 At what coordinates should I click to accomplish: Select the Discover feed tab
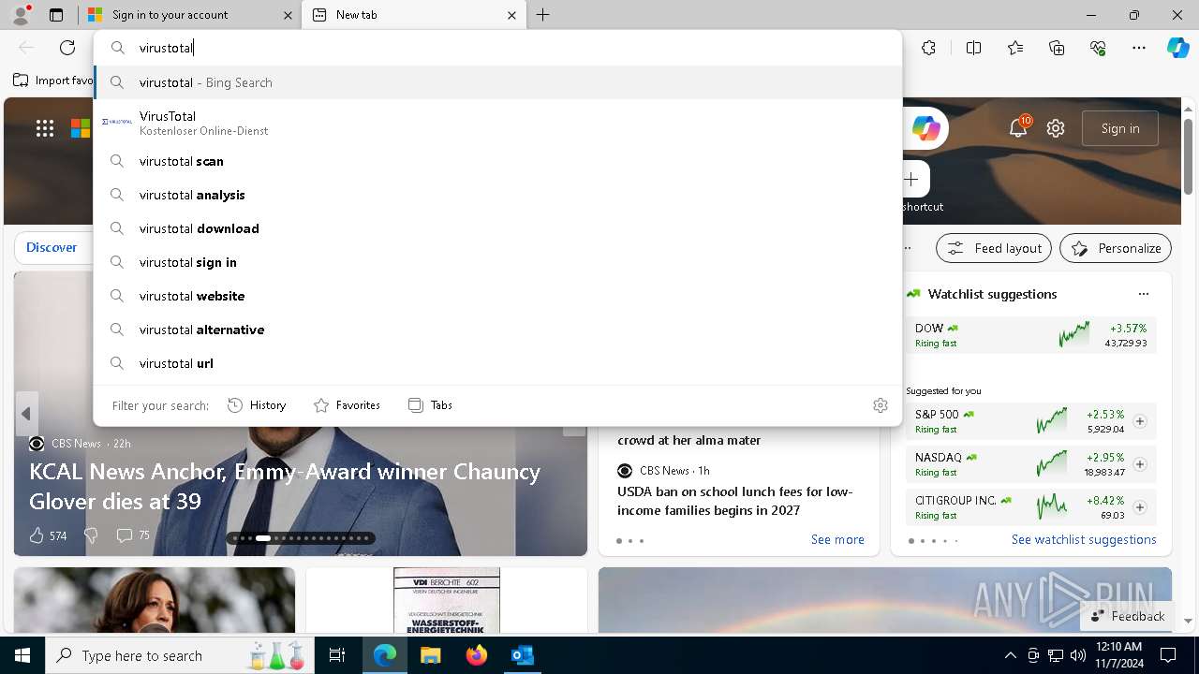point(52,247)
